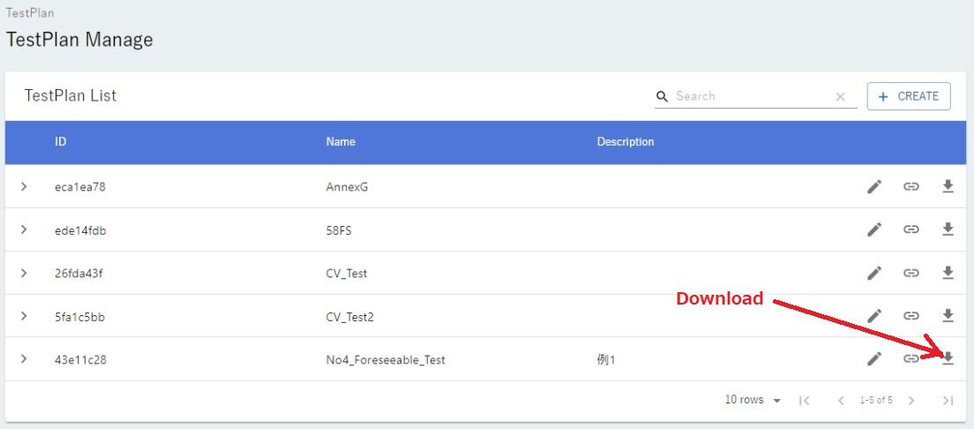Image resolution: width=974 pixels, height=429 pixels.
Task: Expand the AnnexG row
Action: point(24,186)
